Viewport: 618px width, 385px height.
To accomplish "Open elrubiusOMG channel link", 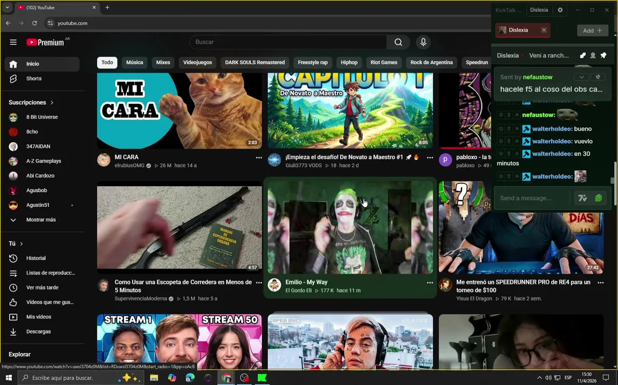I will click(x=130, y=166).
